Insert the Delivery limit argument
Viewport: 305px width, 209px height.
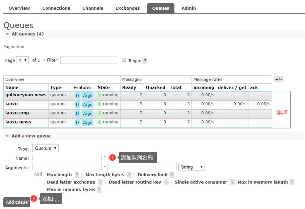point(153,175)
